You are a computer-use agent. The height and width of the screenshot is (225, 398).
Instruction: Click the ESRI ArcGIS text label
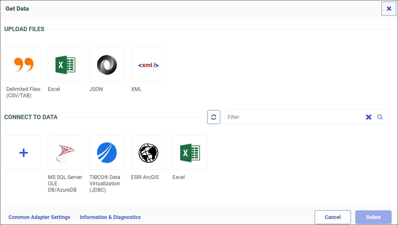(x=145, y=177)
